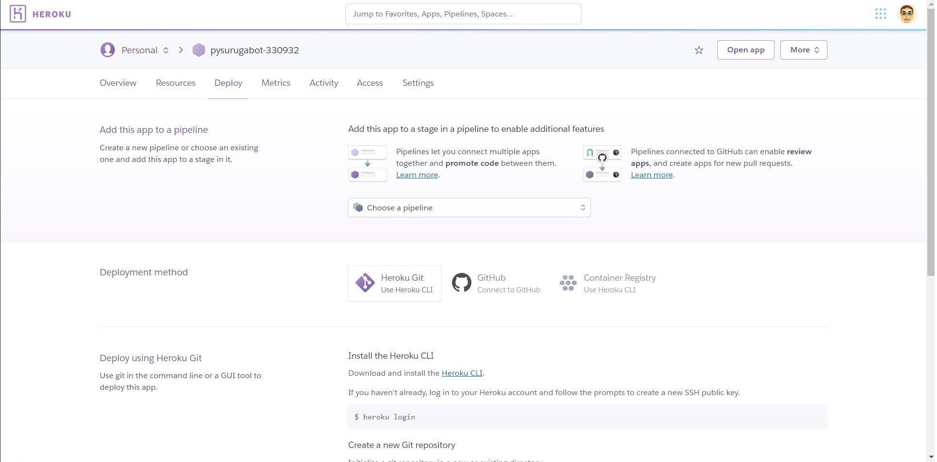Screen dimensions: 937x462
Task: Open the Access tab
Action: pos(370,83)
